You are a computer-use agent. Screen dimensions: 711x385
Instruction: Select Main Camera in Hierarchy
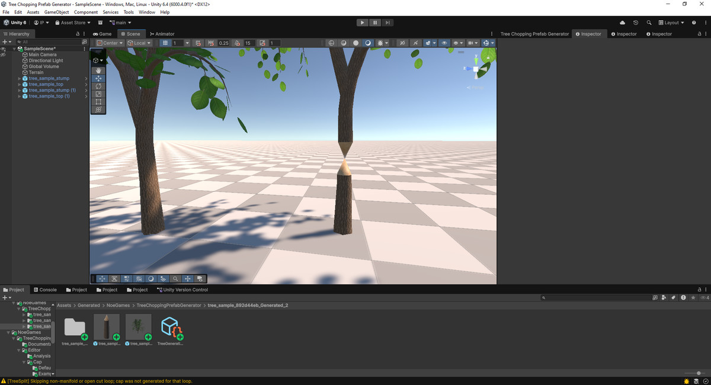click(43, 54)
